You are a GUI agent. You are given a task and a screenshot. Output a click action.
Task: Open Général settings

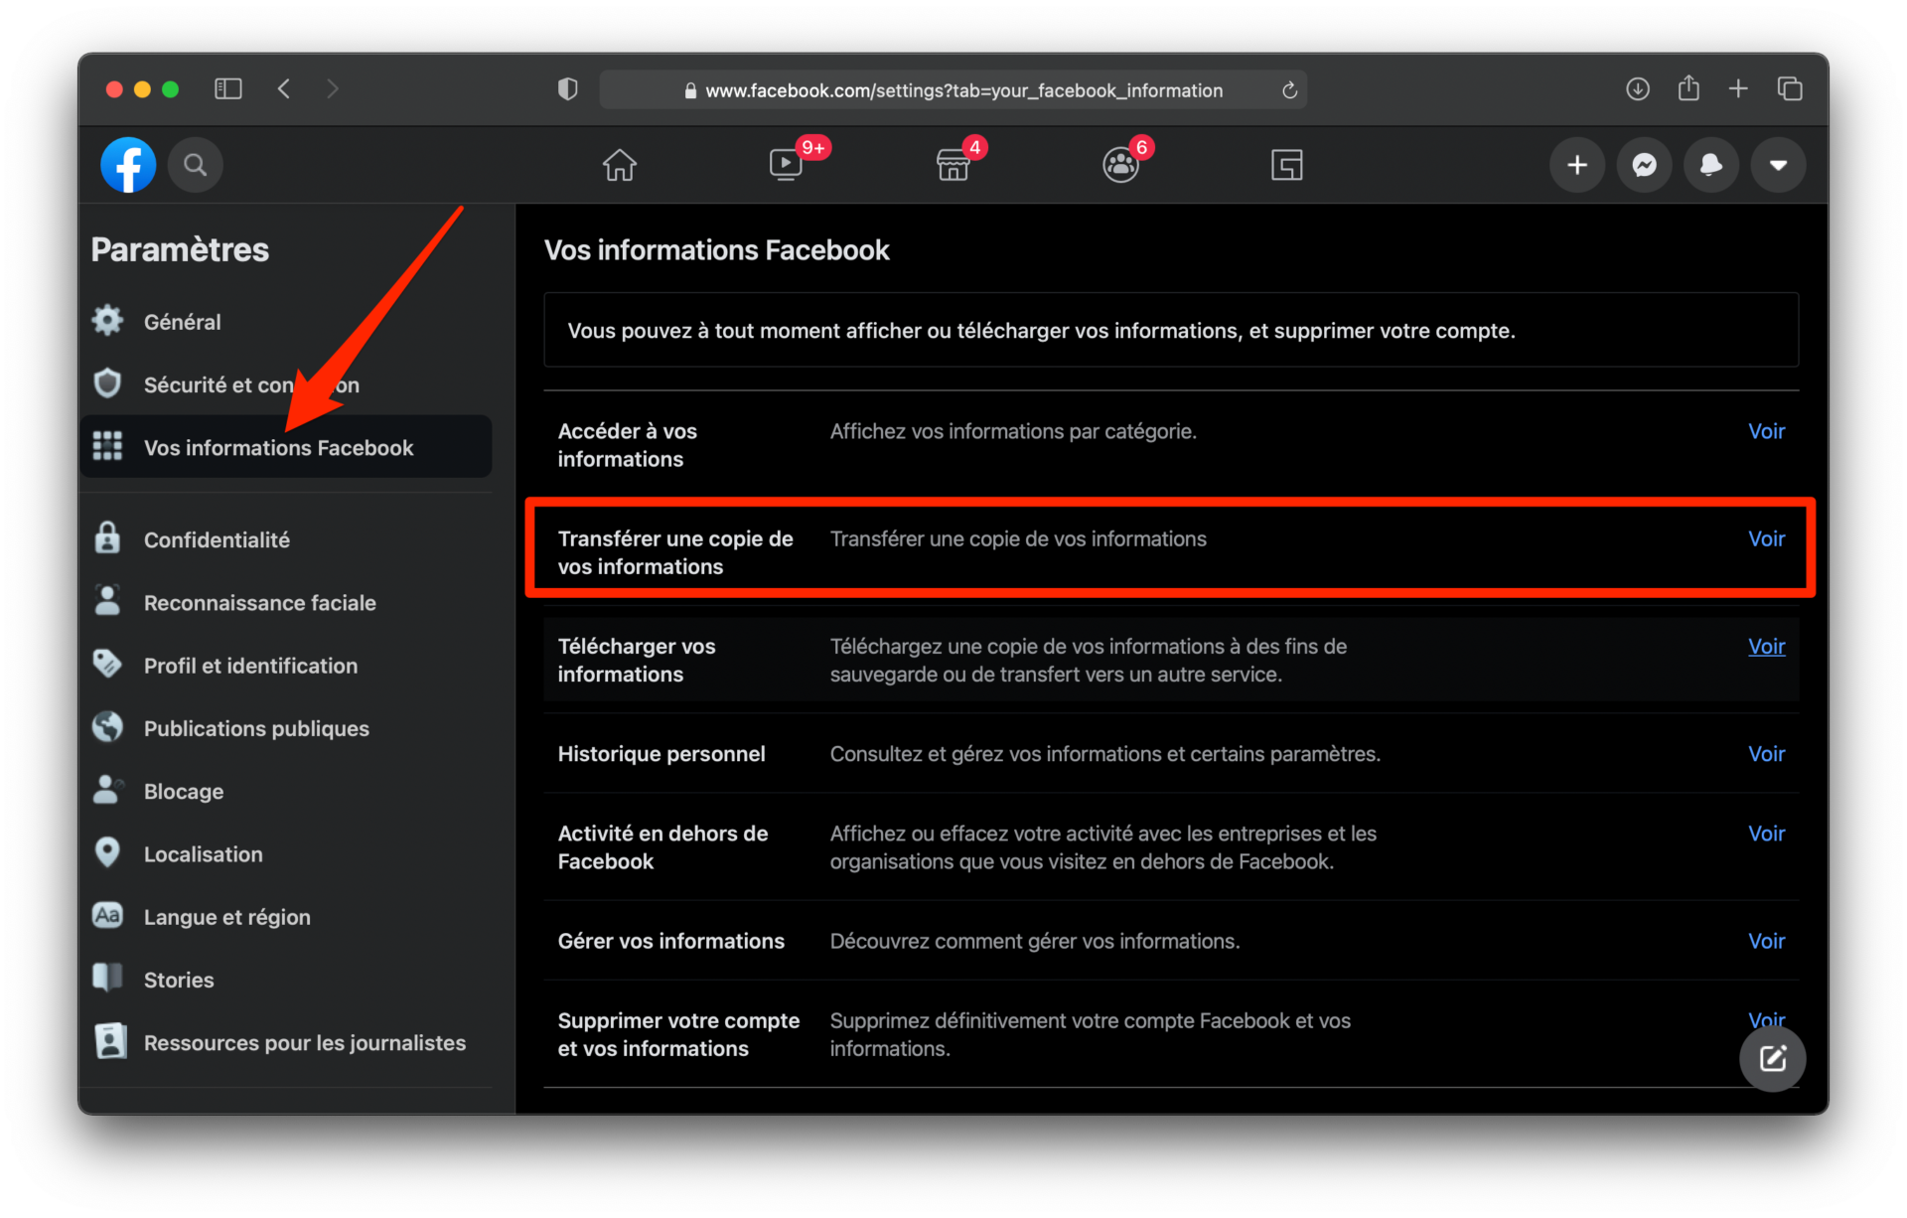point(286,322)
